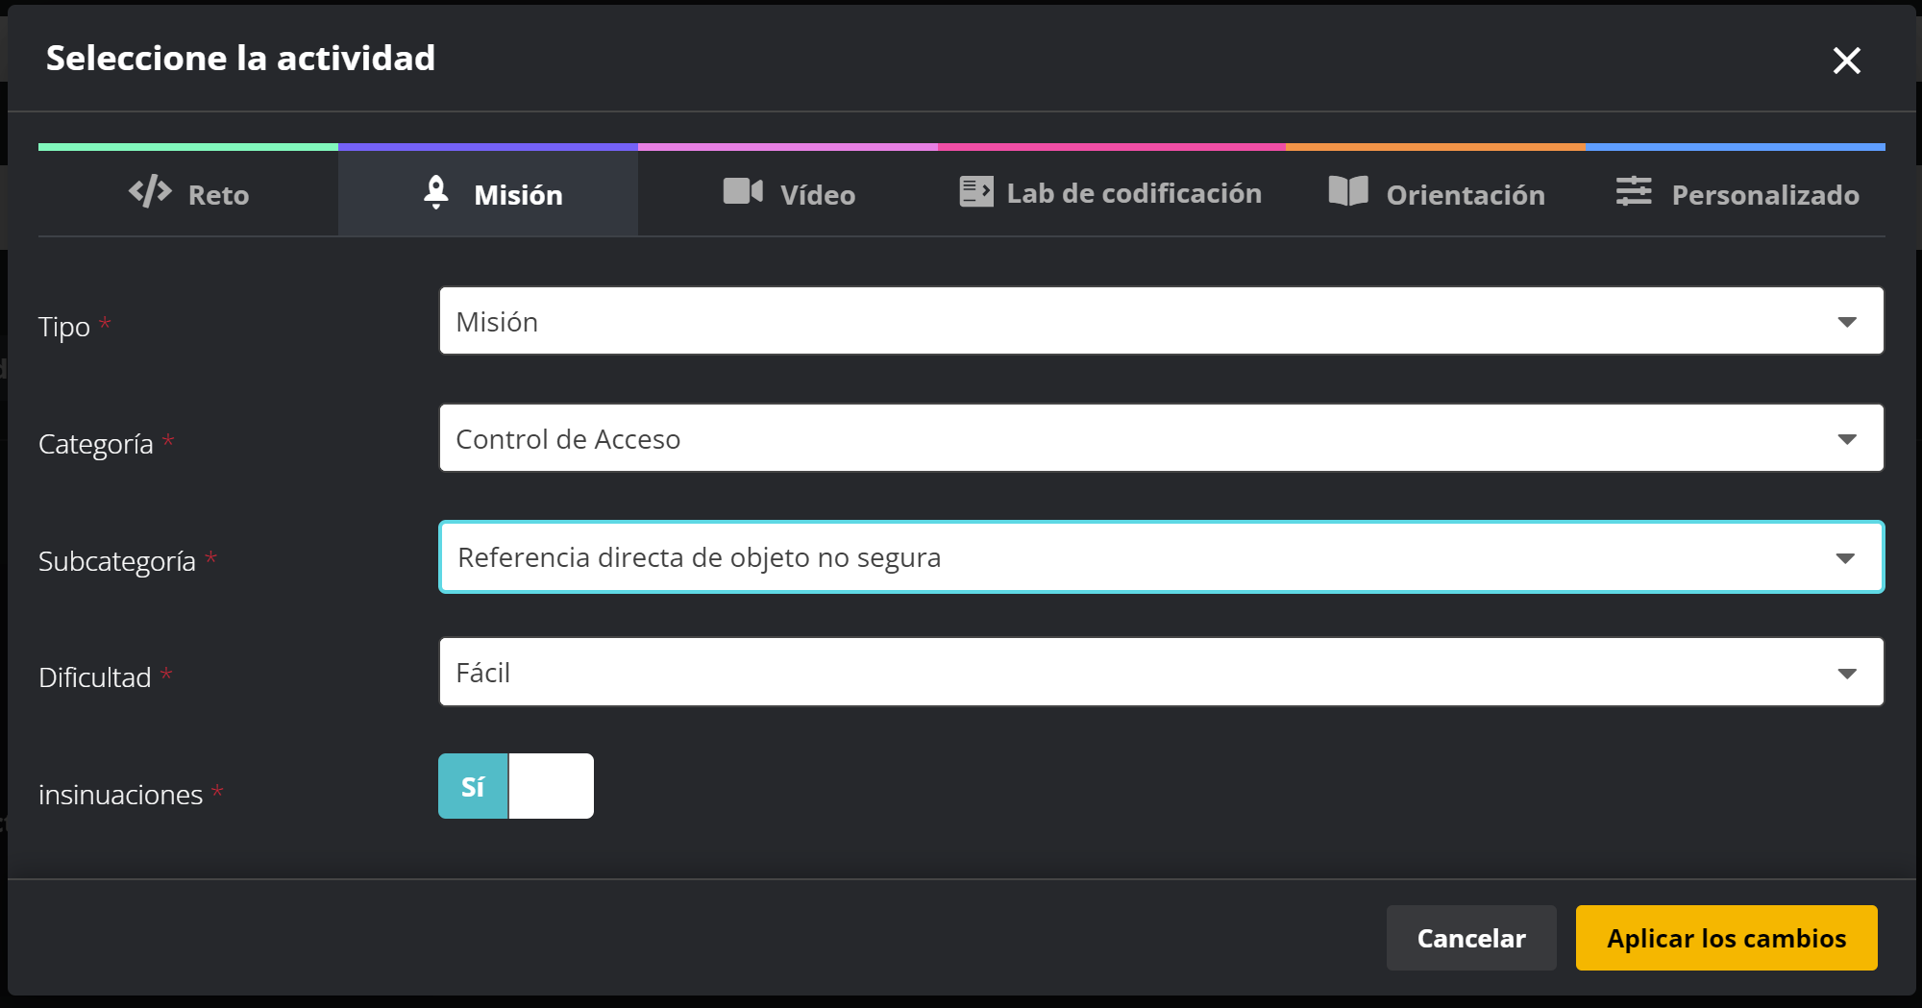Viewport: 1922px width, 1008px height.
Task: Click the Dificultad field label
Action: (x=95, y=677)
